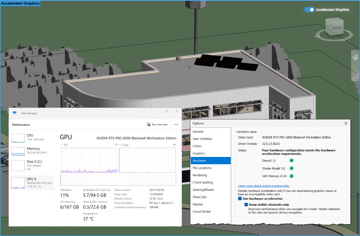Screen dimensions: 360x236
Task: Click the 11% Utilization value
Action: tap(64, 195)
